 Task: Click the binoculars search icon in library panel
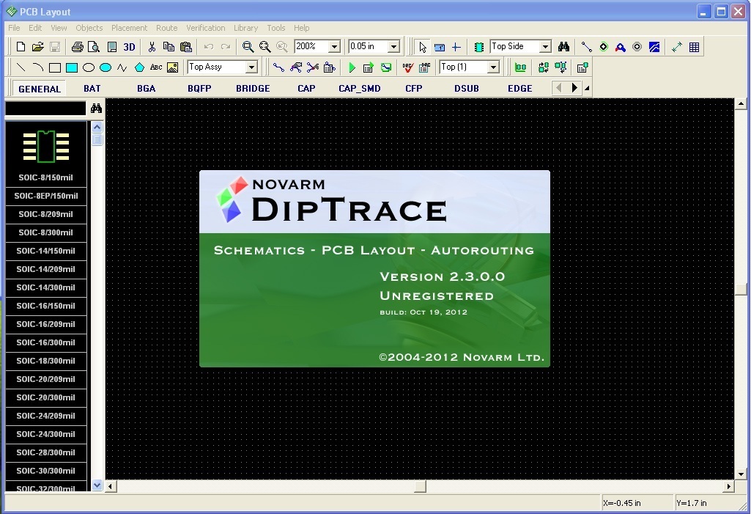[96, 109]
